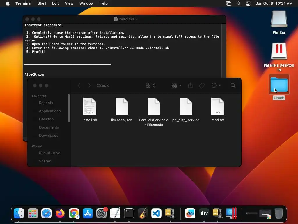Select the WinZip drive on desktop
The height and width of the screenshot is (224, 298).
(279, 19)
